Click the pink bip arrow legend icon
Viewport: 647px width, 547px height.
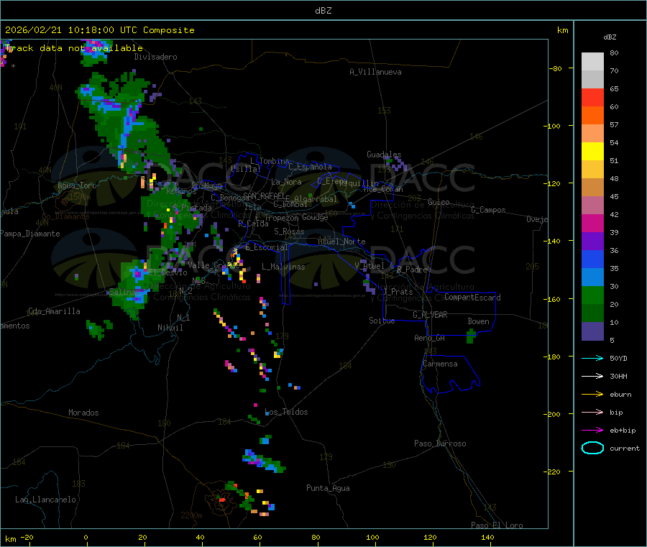pyautogui.click(x=592, y=412)
